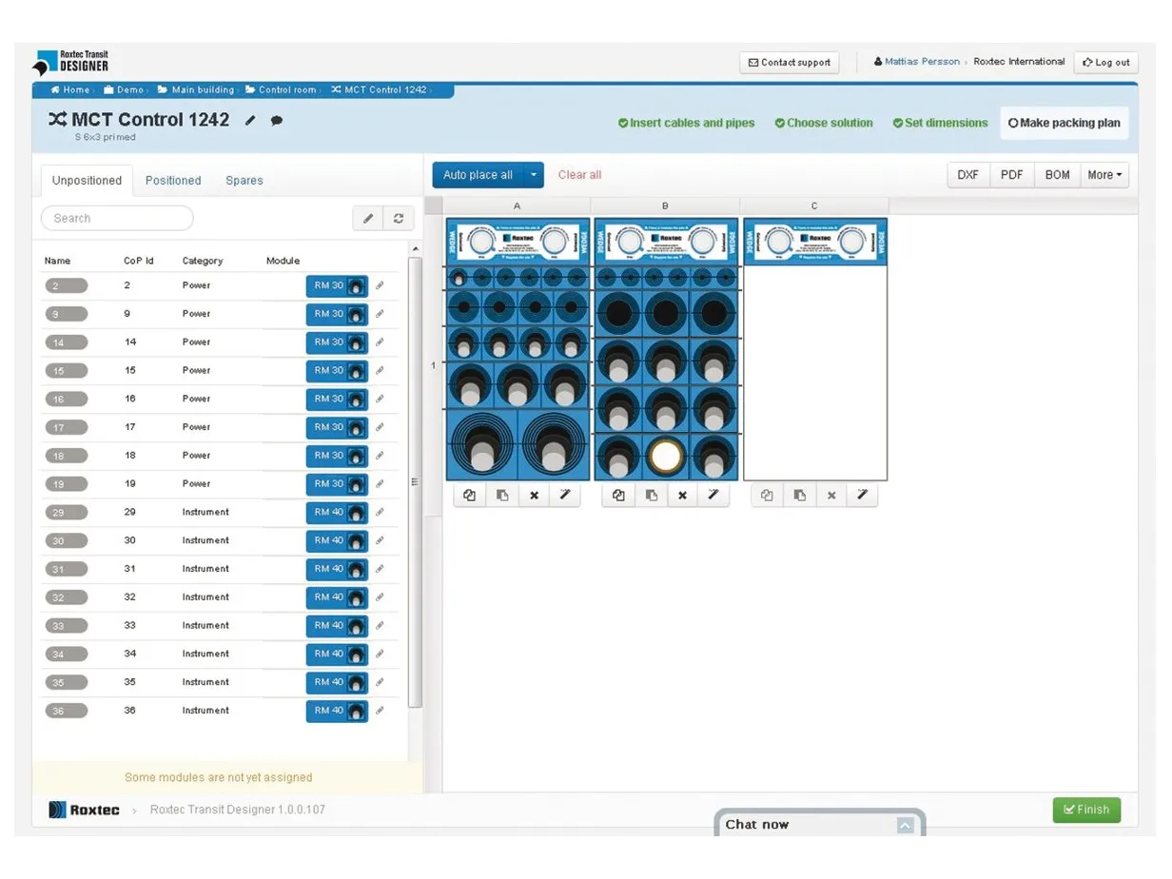
Task: Navigate to Demo in the breadcrumb
Action: tap(124, 90)
